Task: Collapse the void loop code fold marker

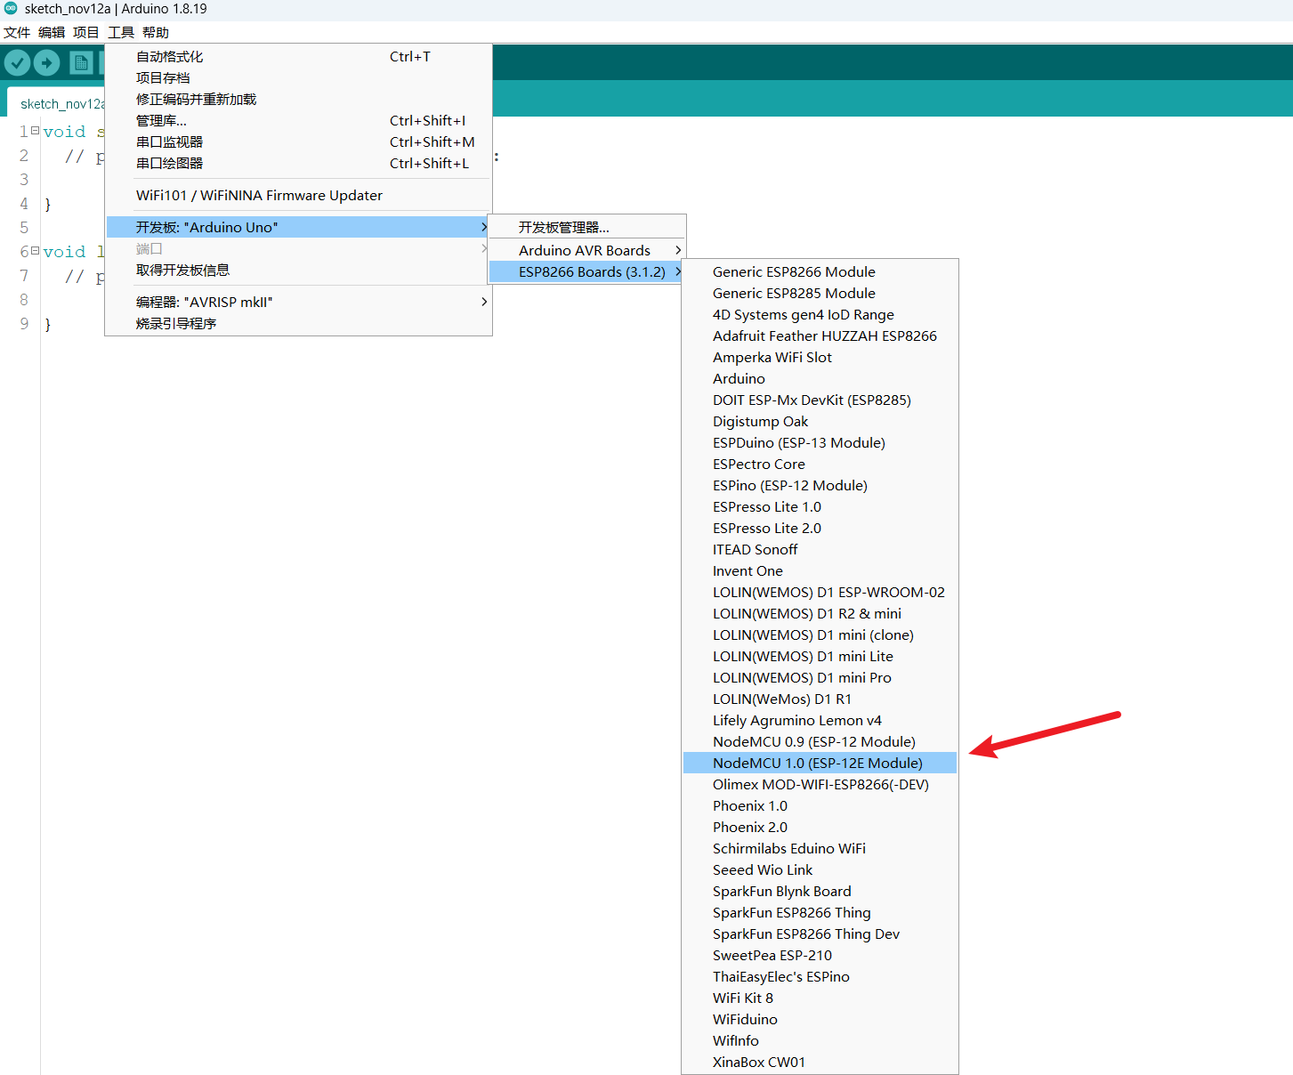Action: (x=35, y=251)
